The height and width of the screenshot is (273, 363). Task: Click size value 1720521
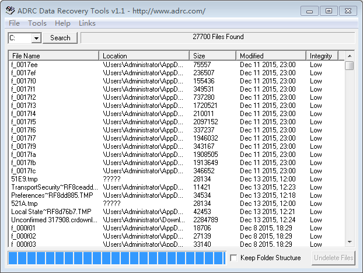(x=205, y=106)
